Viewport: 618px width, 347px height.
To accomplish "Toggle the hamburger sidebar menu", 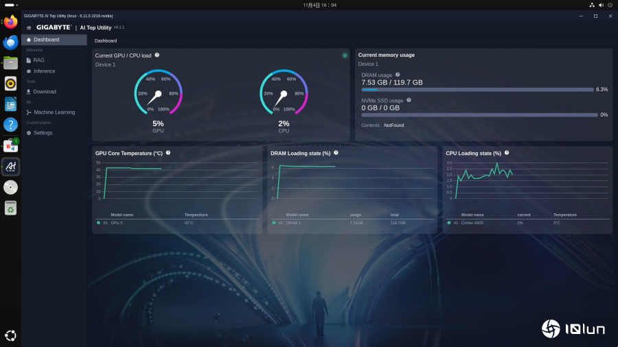I will pos(29,27).
